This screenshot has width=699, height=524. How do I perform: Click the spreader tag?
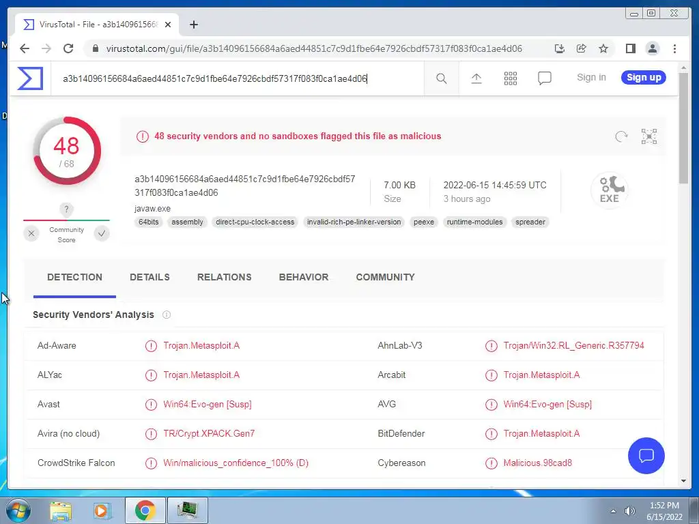(530, 222)
